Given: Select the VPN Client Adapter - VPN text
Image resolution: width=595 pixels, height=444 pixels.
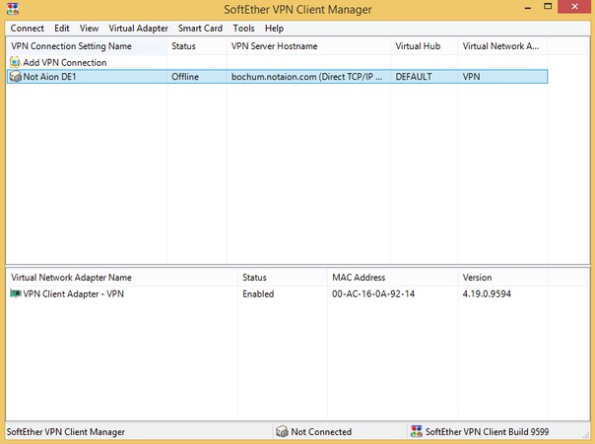Looking at the screenshot, I should pos(74,293).
